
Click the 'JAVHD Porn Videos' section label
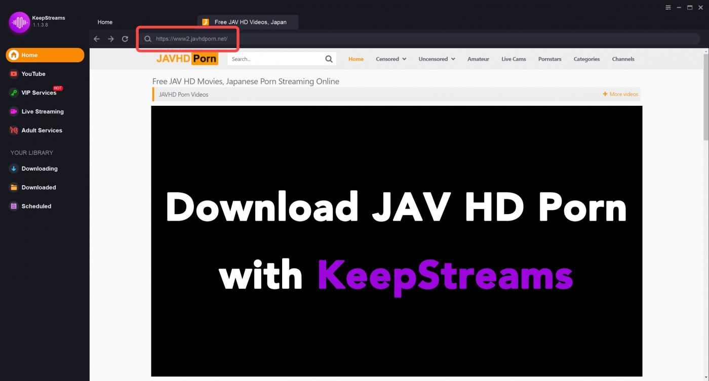tap(183, 95)
